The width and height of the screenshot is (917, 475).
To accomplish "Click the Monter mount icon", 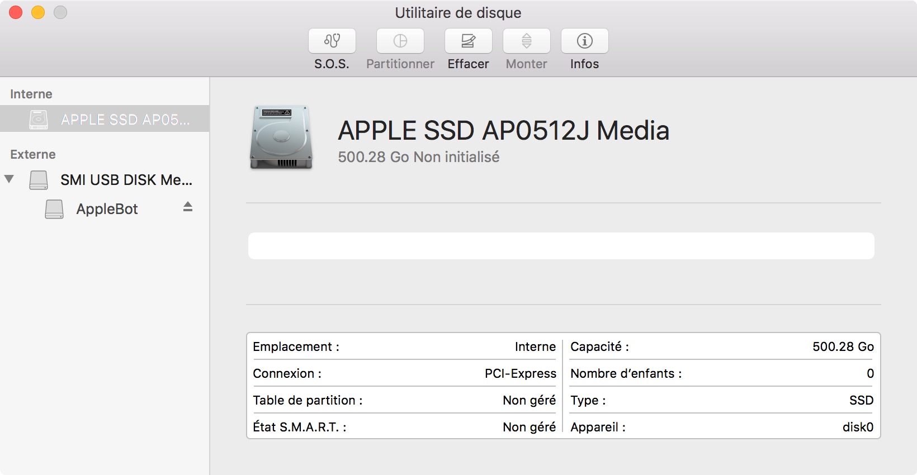I will [527, 41].
